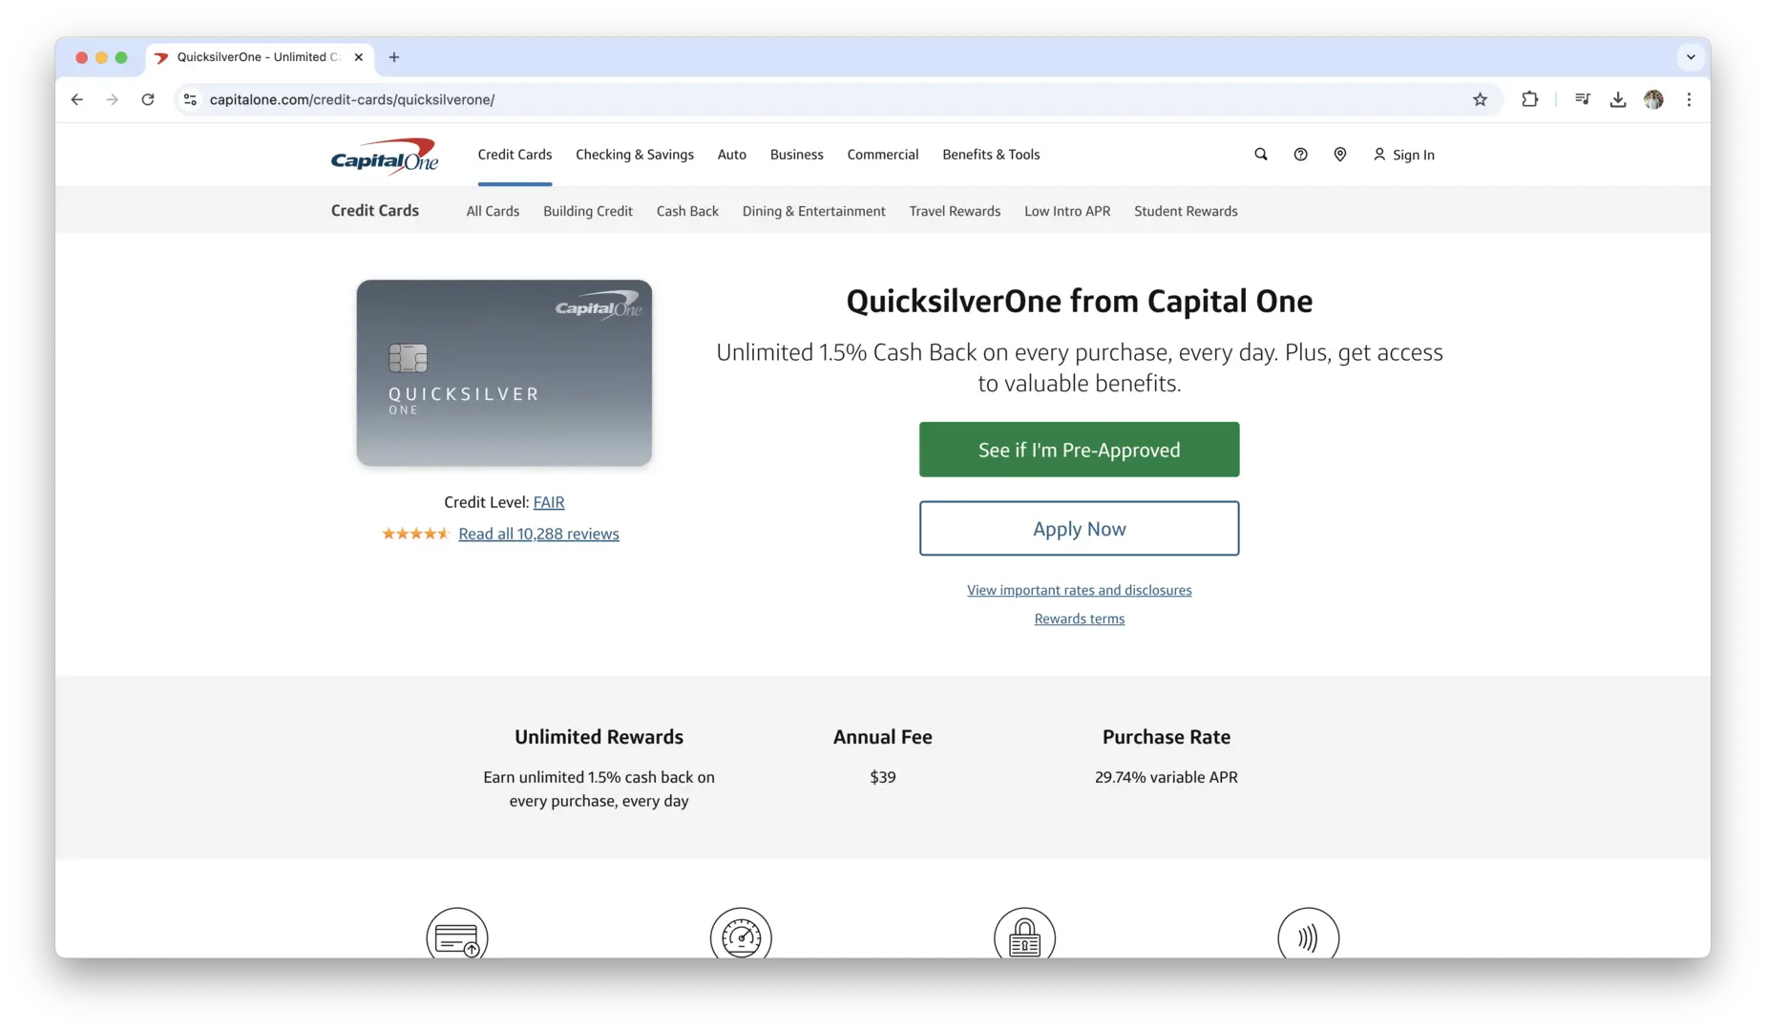Click the '$39' annual fee value

883,777
